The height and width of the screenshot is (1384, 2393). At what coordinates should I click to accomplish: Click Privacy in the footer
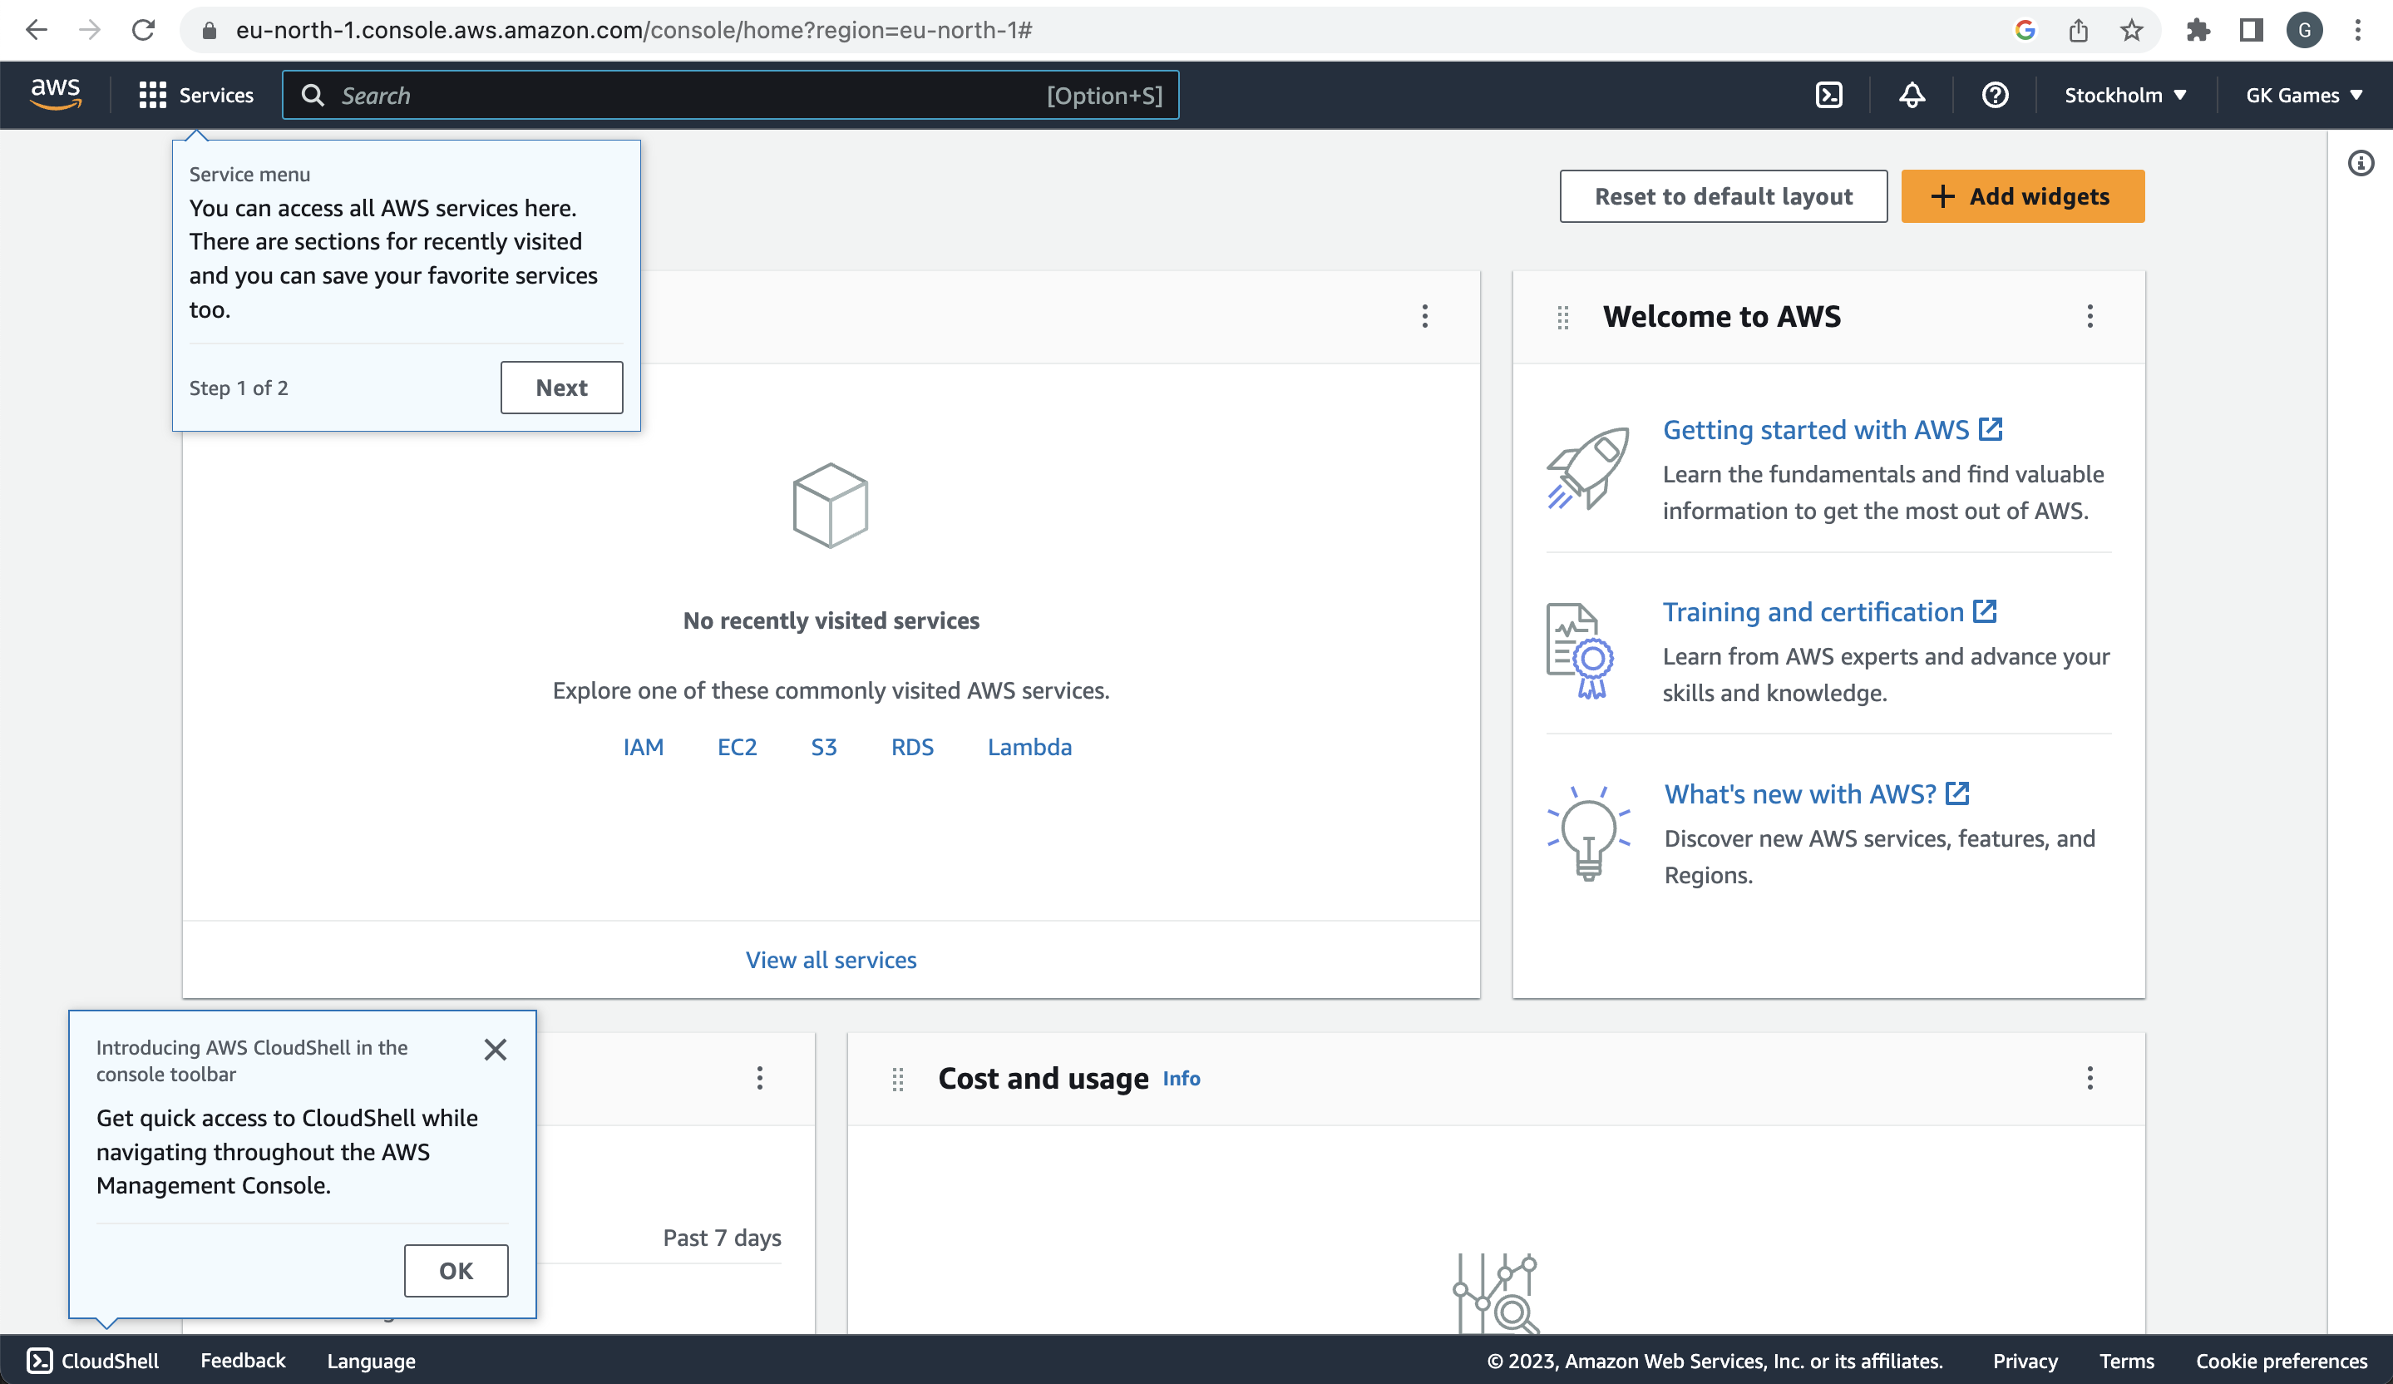(x=2025, y=1362)
